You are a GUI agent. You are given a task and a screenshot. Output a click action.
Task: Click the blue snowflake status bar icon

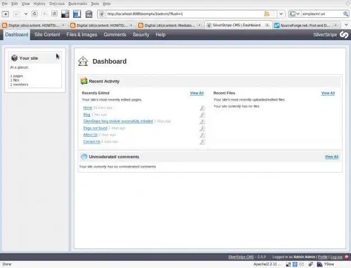pyautogui.click(x=295, y=264)
